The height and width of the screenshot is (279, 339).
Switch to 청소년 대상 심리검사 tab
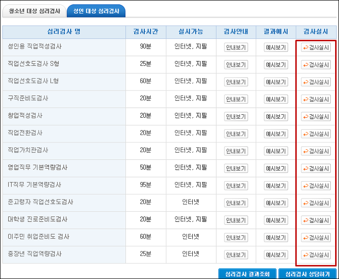pos(34,11)
